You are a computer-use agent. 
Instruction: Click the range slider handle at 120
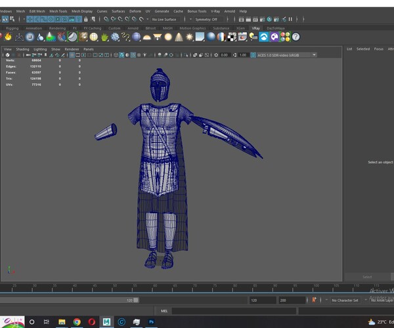136,300
